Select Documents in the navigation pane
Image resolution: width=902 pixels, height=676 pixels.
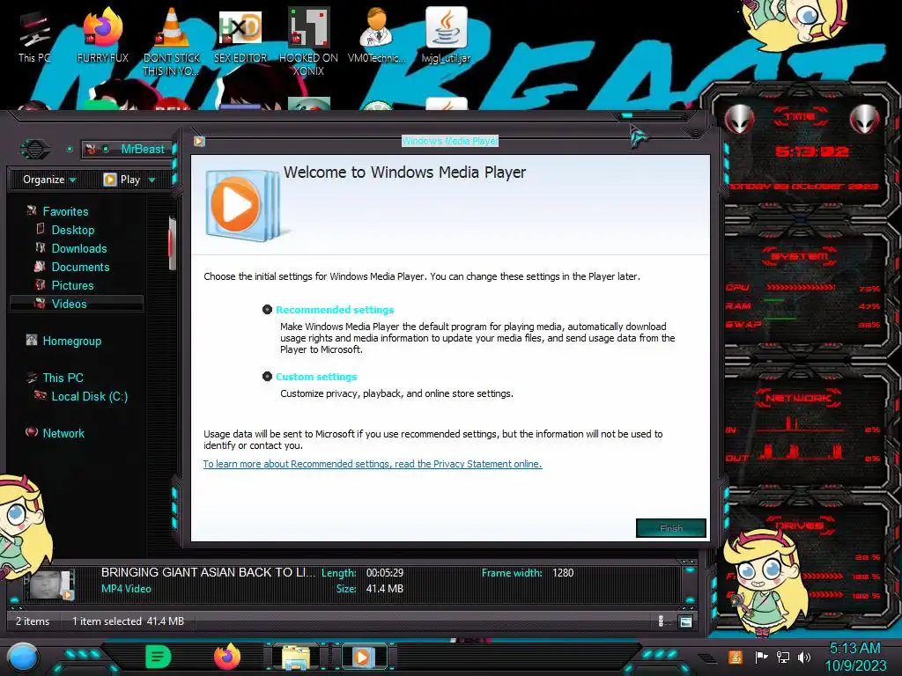[x=80, y=267]
